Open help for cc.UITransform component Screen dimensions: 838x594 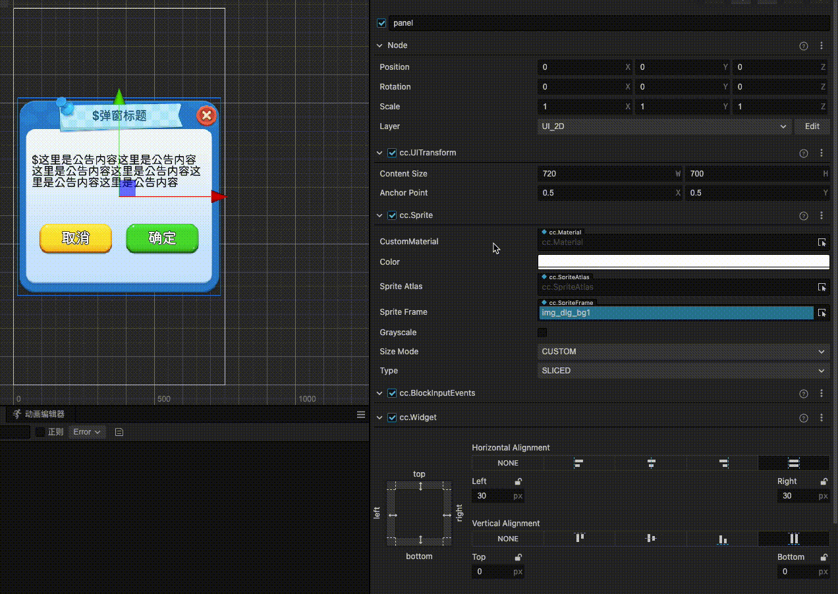tap(803, 153)
